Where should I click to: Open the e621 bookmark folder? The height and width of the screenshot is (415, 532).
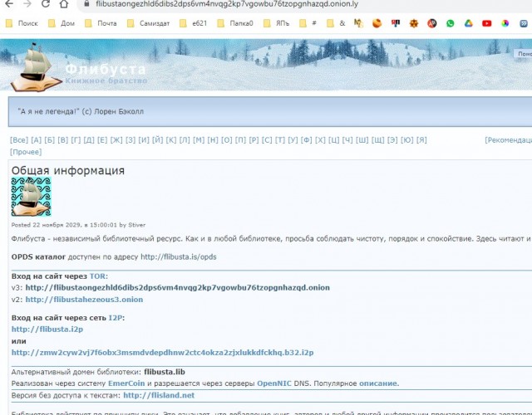[x=193, y=23]
